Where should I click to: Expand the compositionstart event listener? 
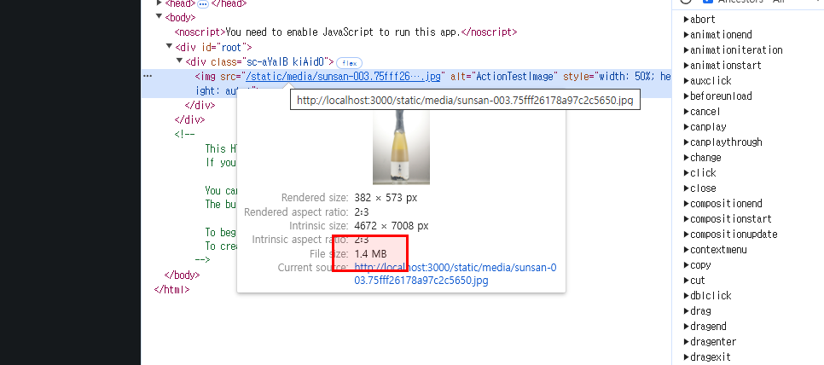tap(687, 218)
